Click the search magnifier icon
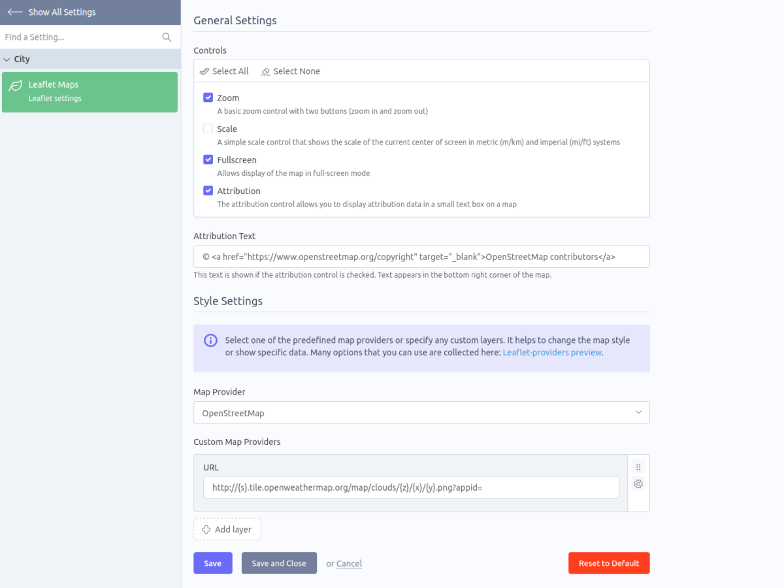 [167, 37]
